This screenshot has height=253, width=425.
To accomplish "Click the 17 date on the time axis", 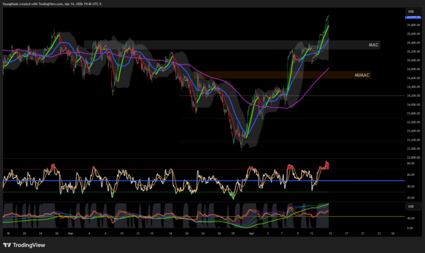I will point(346,233).
